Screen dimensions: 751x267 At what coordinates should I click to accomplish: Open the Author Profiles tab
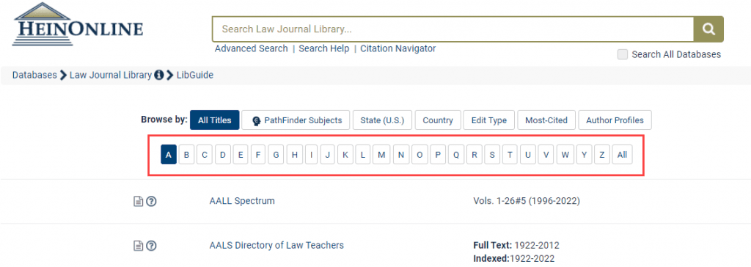[x=615, y=120]
